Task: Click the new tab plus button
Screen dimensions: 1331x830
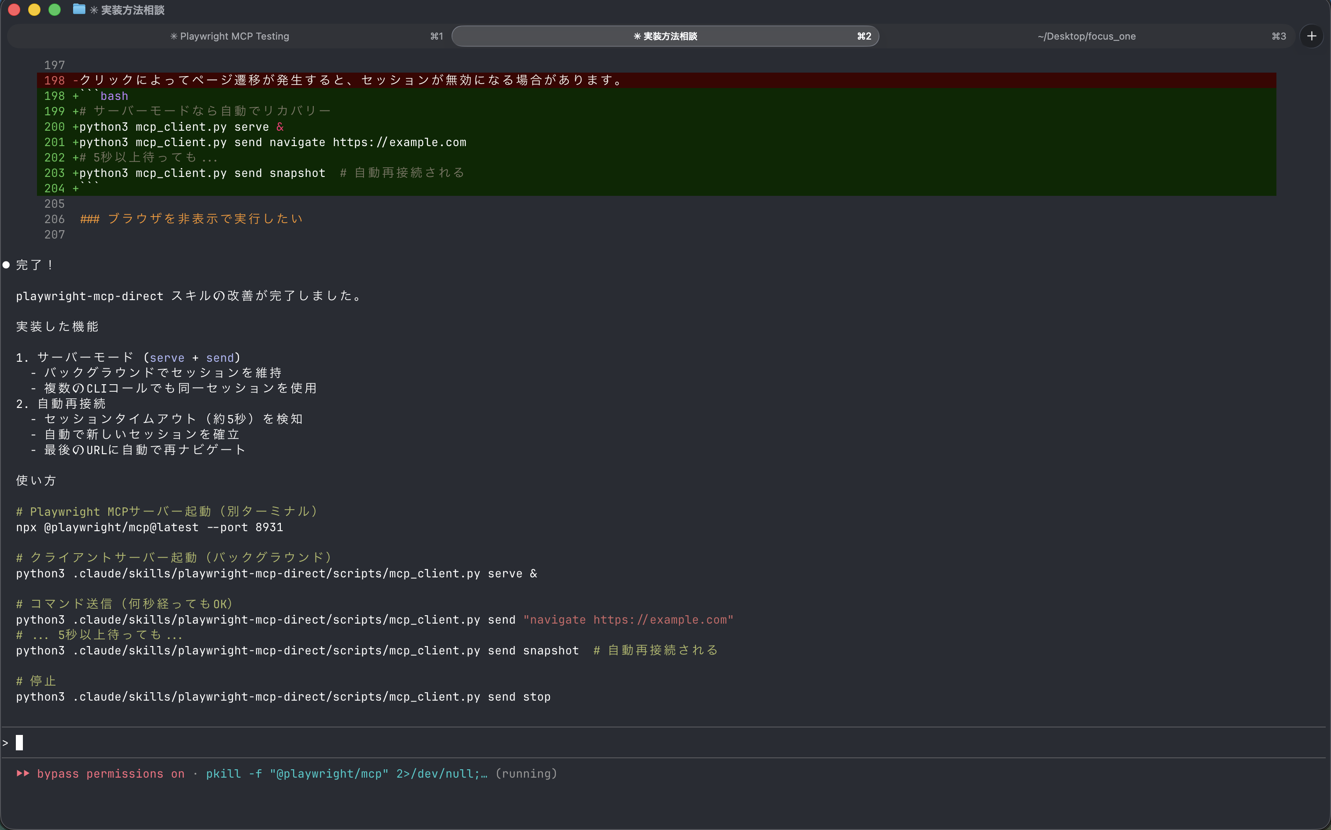Action: point(1311,36)
